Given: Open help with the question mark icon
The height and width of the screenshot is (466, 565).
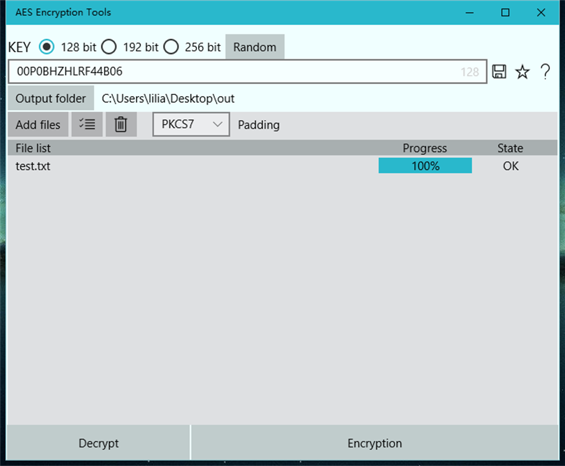Looking at the screenshot, I should [545, 71].
